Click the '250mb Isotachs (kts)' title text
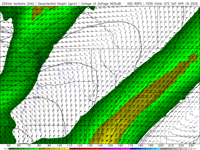 [18, 4]
